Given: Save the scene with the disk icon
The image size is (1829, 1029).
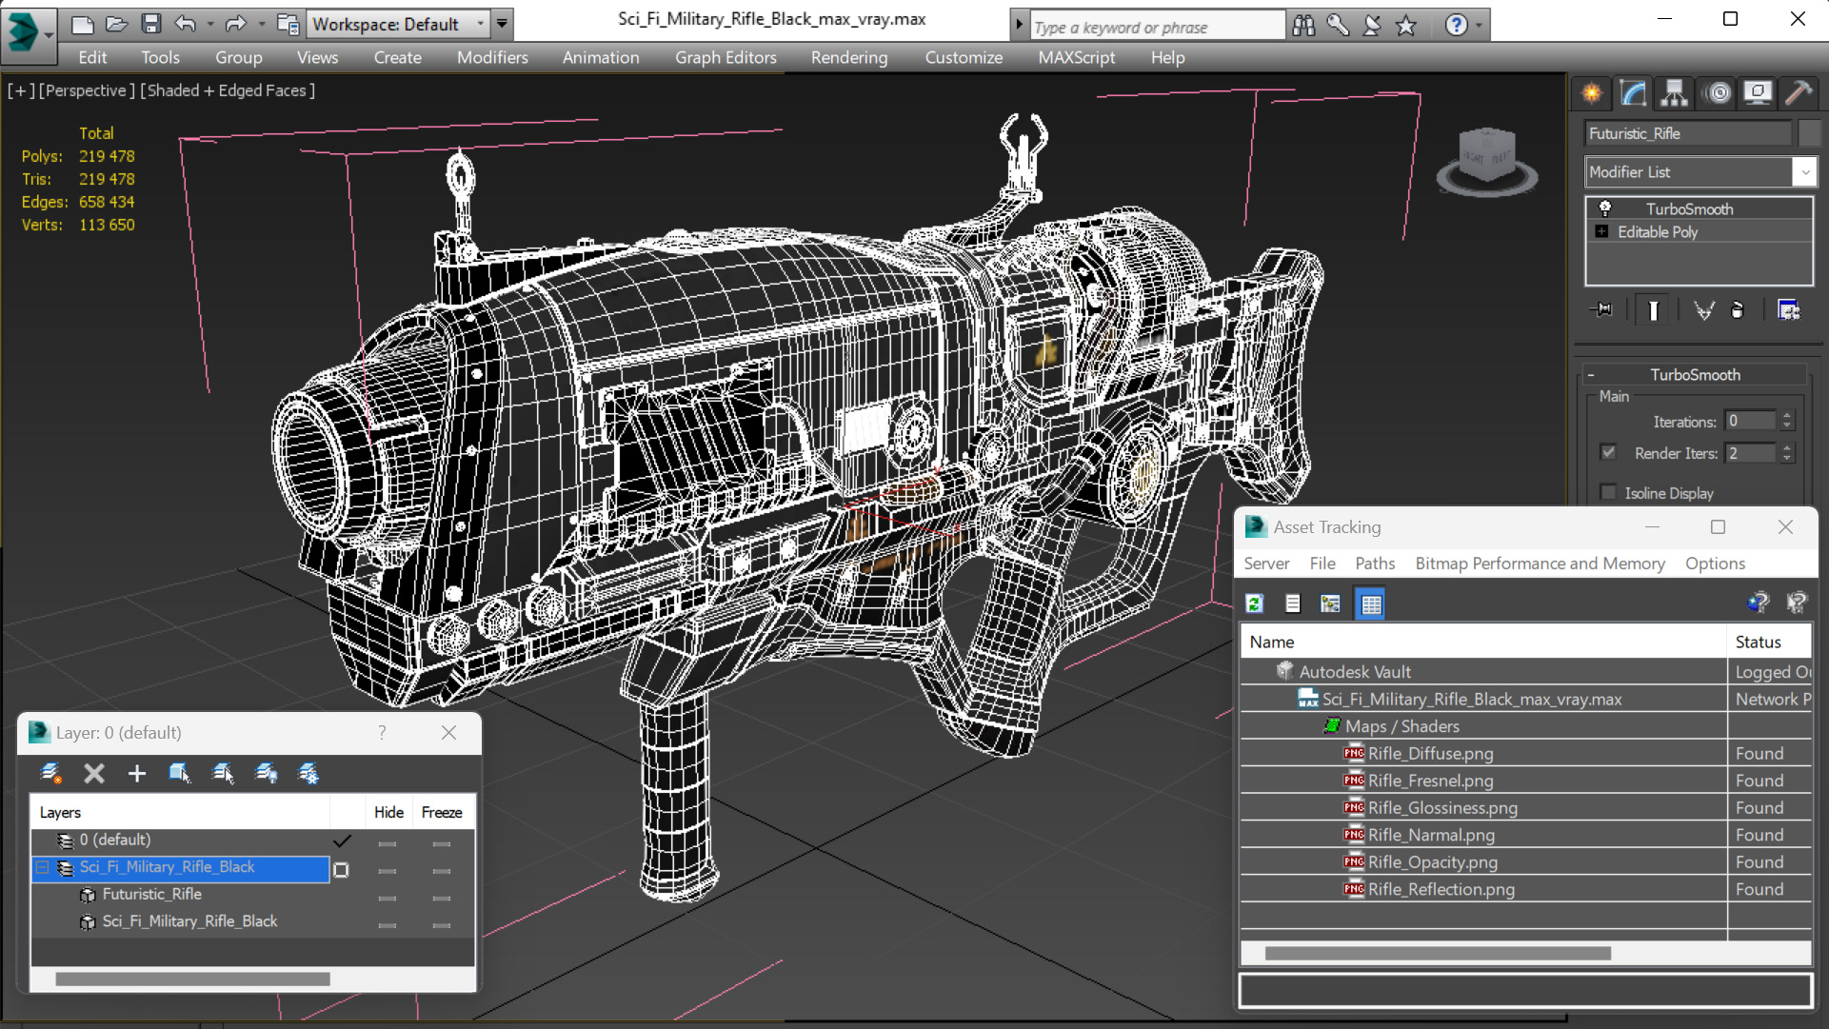Looking at the screenshot, I should (x=150, y=24).
